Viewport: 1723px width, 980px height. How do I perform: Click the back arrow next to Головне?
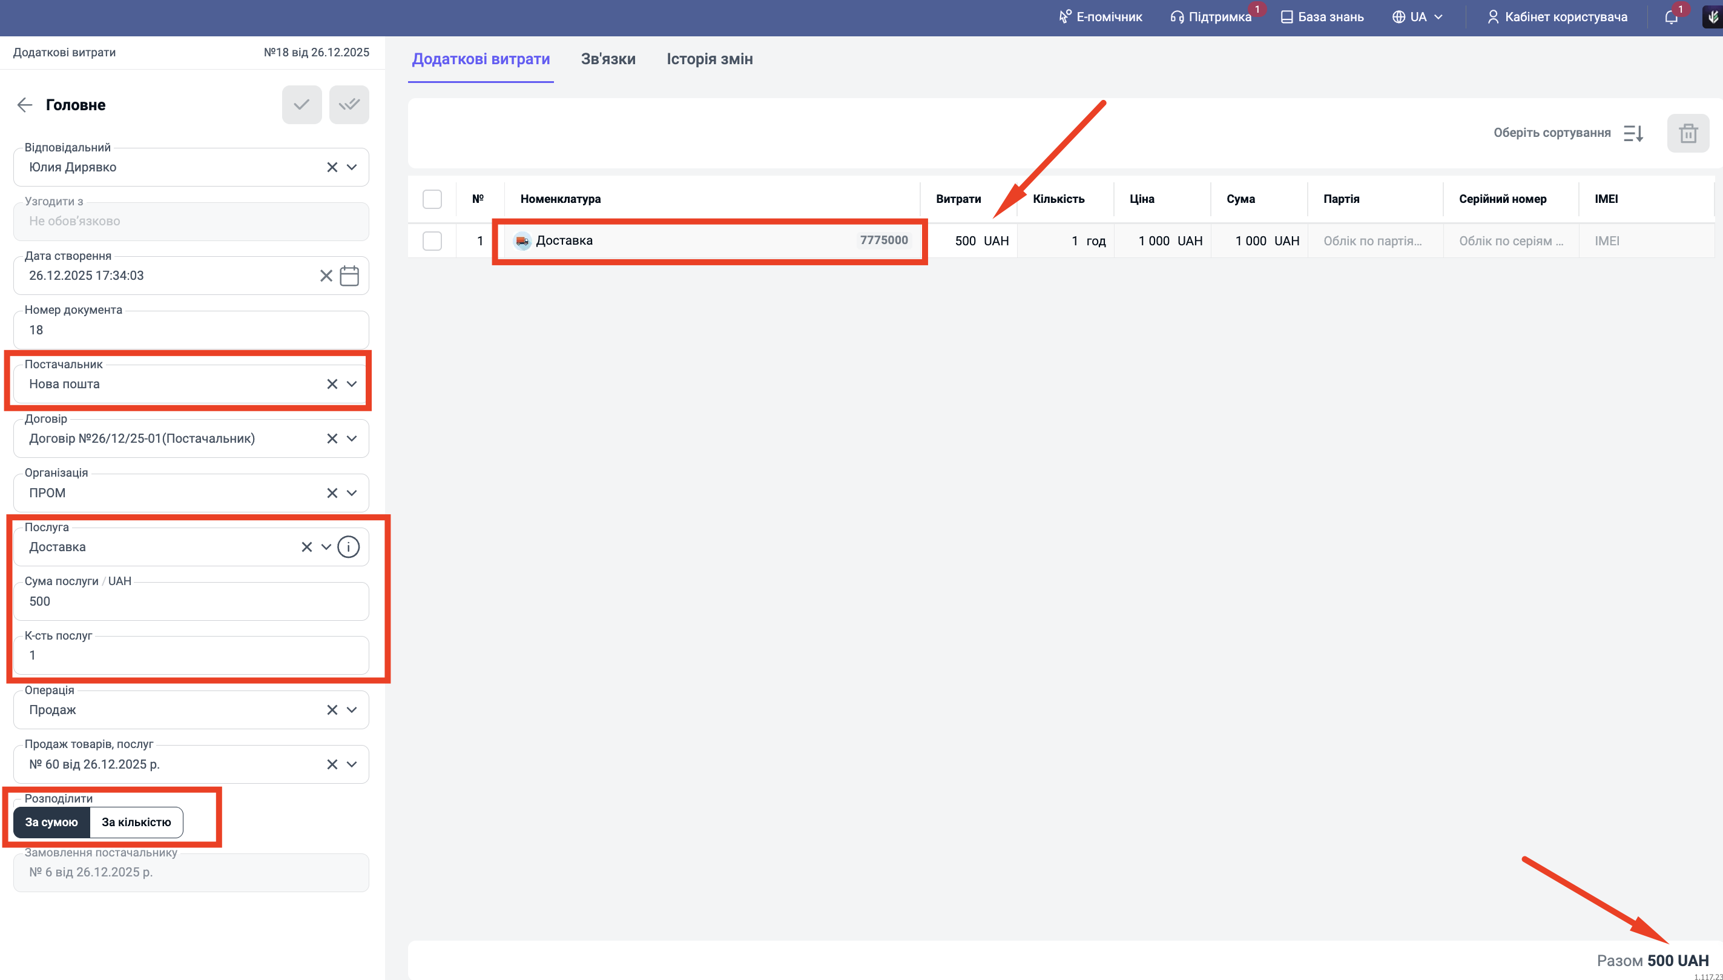[25, 105]
